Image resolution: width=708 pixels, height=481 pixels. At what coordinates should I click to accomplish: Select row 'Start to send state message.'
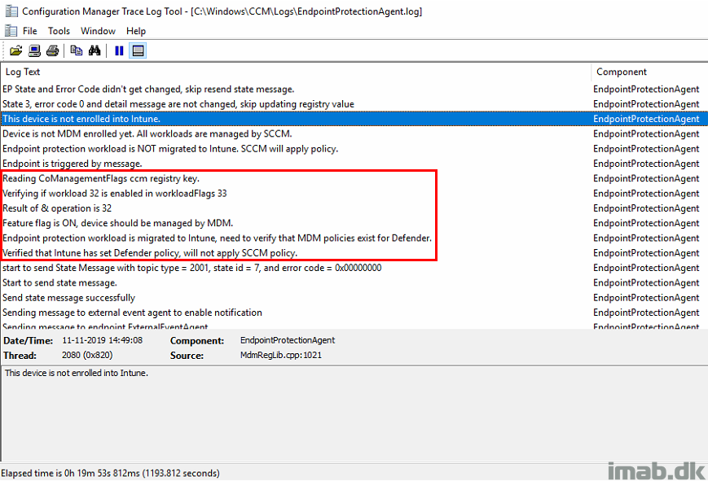pos(354,283)
